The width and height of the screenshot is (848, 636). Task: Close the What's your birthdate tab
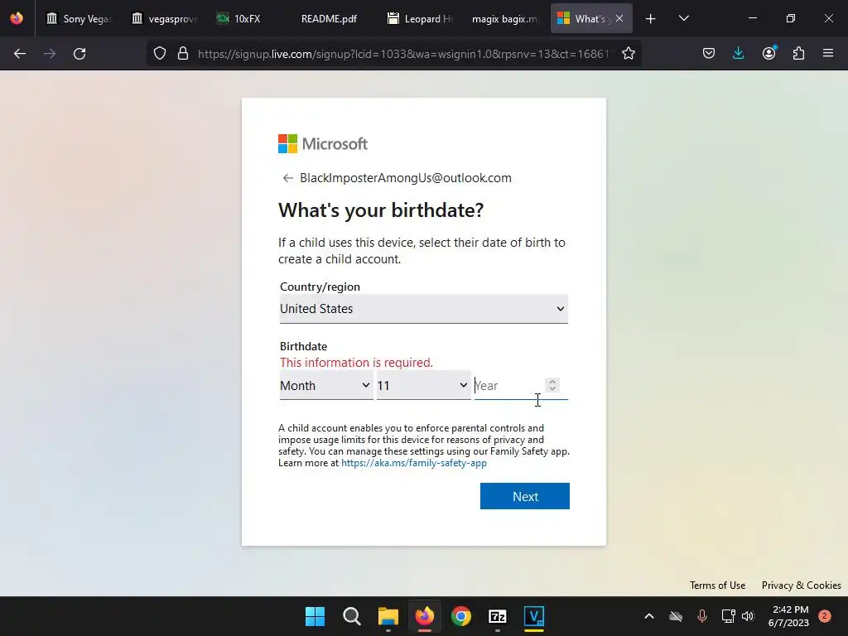tap(619, 18)
